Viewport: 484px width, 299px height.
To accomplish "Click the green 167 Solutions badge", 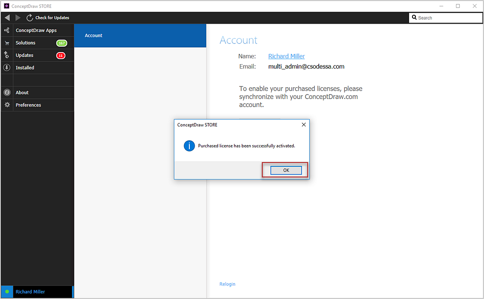I will (62, 43).
